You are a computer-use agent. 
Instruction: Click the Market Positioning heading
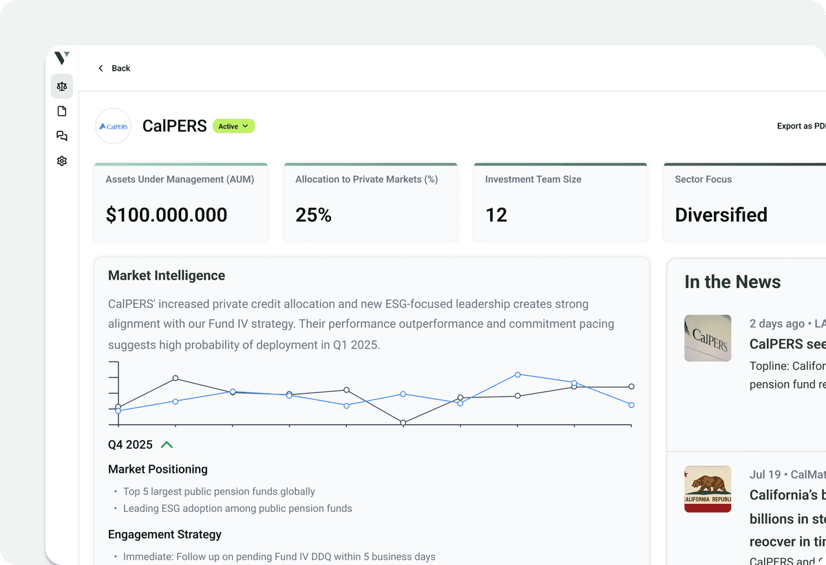[x=158, y=469]
